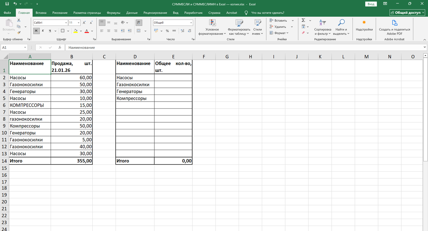Decrease decimal places
Screen dimensions: 428x231
pyautogui.click(x=189, y=31)
